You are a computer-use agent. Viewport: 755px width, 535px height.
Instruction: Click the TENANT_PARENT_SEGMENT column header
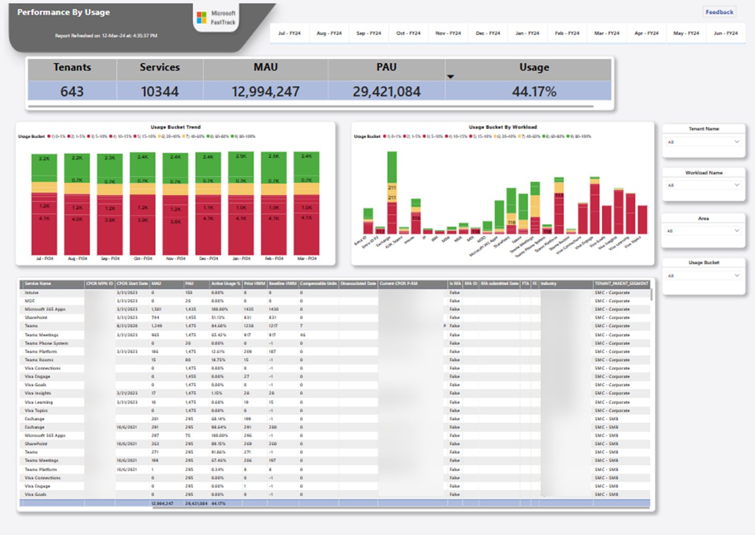click(621, 284)
